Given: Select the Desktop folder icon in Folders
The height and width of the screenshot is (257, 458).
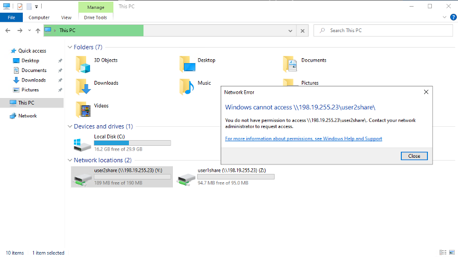Looking at the screenshot, I should coord(187,64).
